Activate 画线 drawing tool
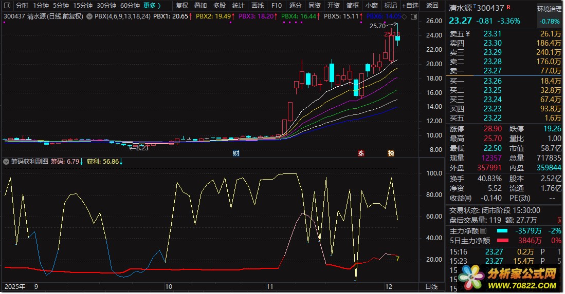Viewport: 565px width, 294px height. [x=257, y=6]
